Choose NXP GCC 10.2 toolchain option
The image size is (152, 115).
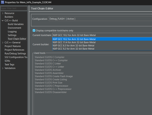102,39
